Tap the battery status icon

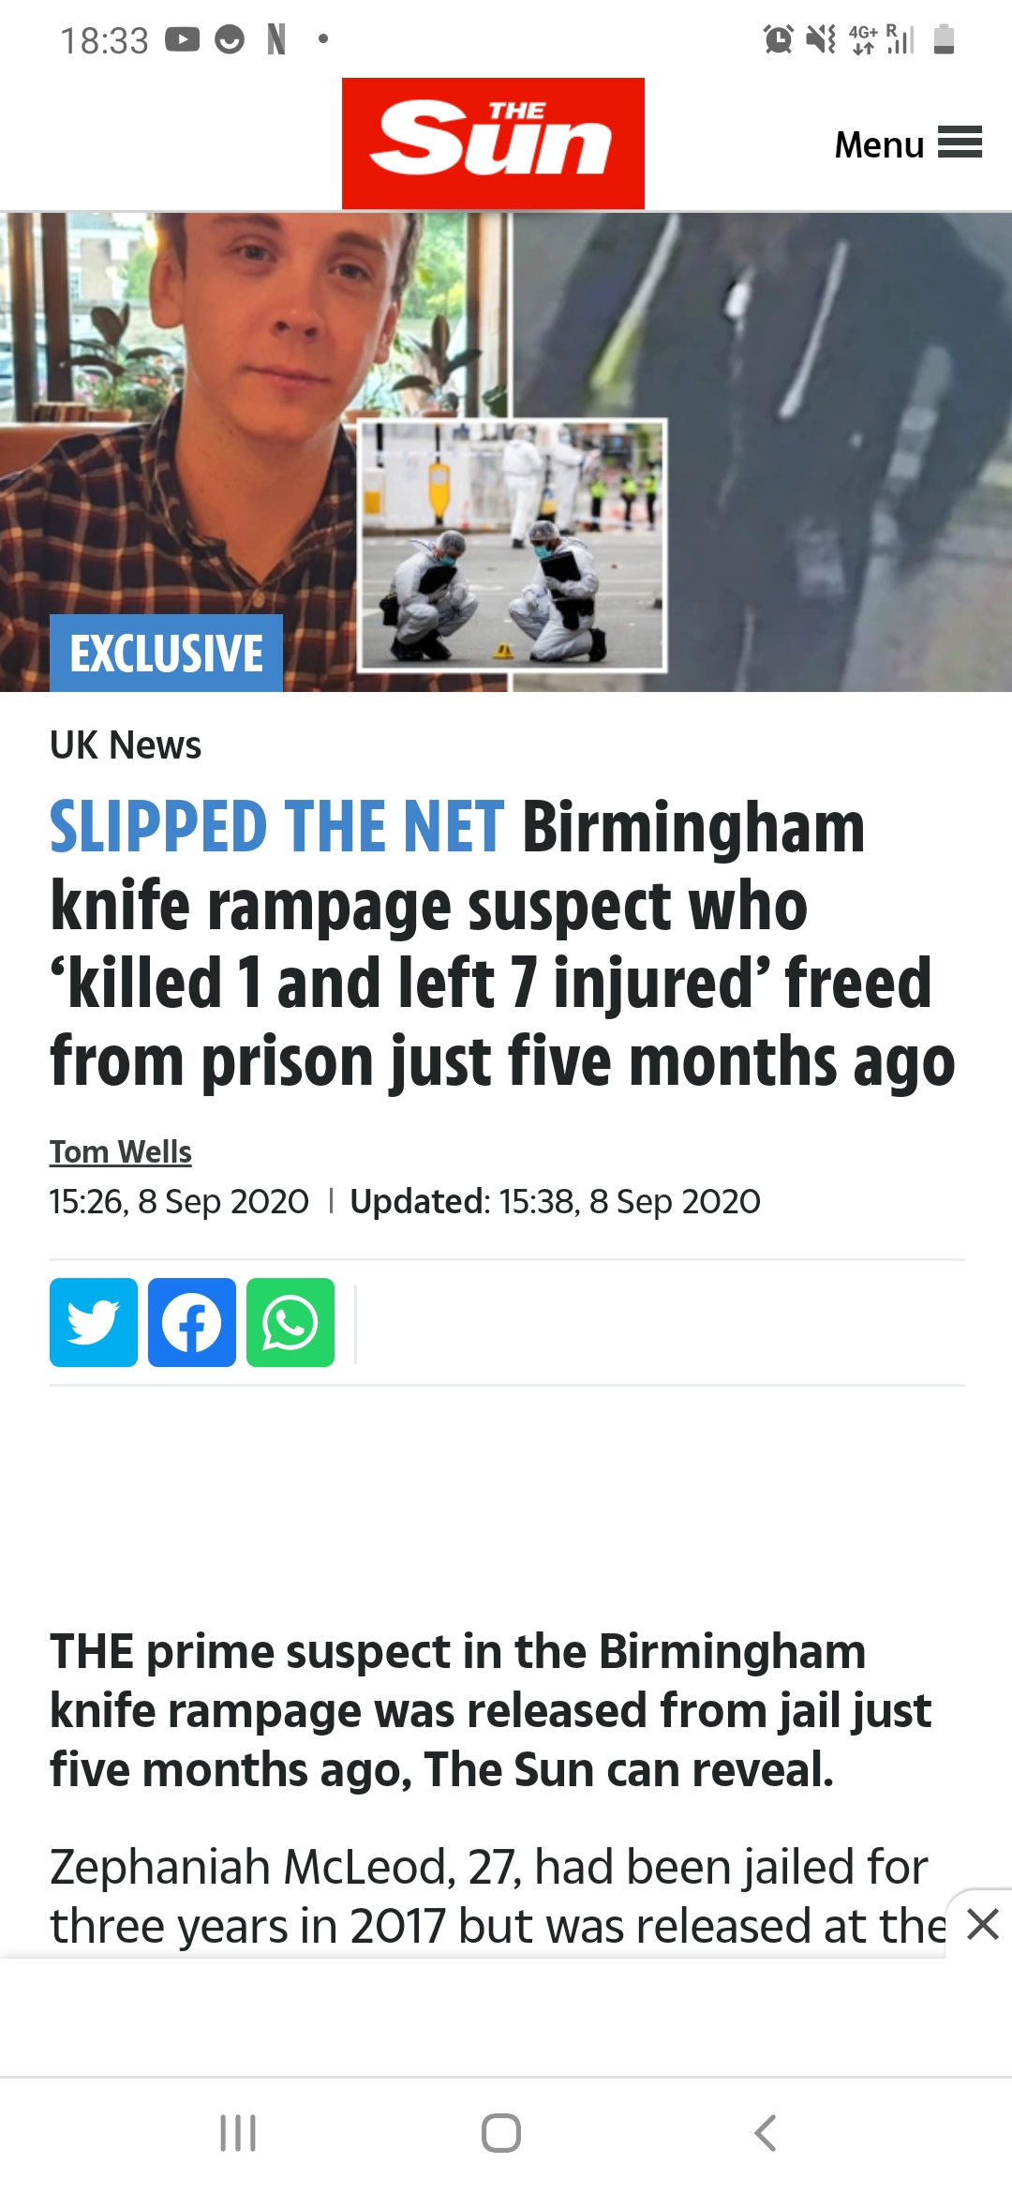(945, 39)
